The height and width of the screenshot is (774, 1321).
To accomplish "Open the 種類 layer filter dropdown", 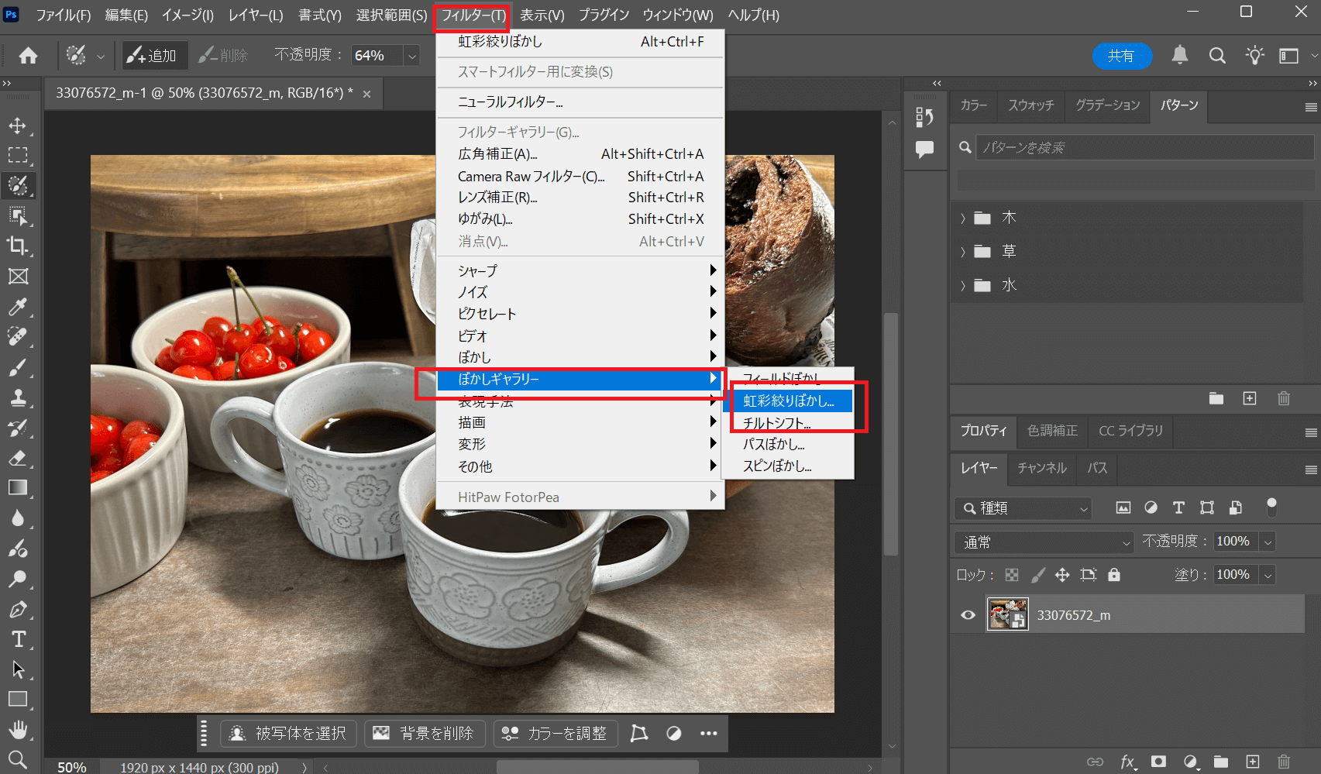I will click(1024, 508).
